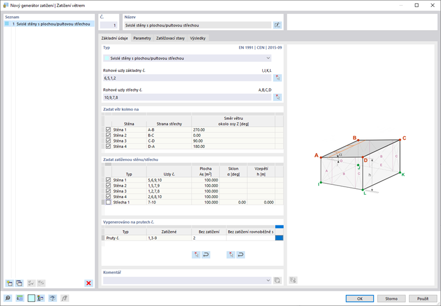
Task: Select list entry 1 Svislé stěny s plochou/pultovou střechou
Action: 49,24
